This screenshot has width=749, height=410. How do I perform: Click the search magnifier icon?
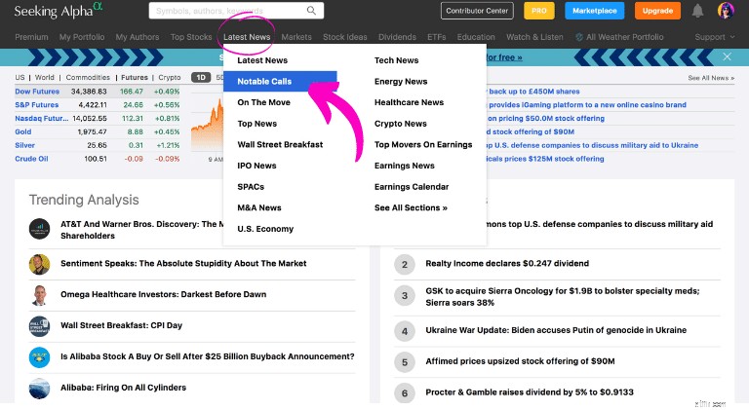[x=311, y=11]
